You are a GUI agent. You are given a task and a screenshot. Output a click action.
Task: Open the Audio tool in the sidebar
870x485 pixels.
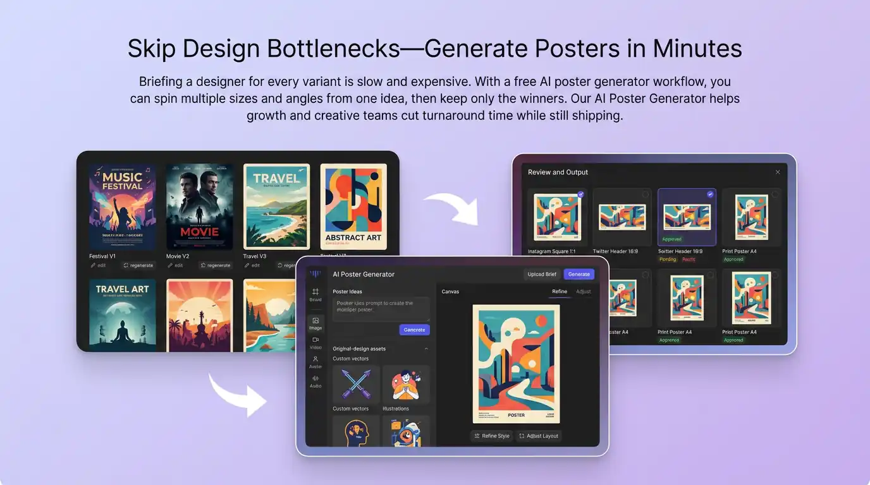coord(315,381)
